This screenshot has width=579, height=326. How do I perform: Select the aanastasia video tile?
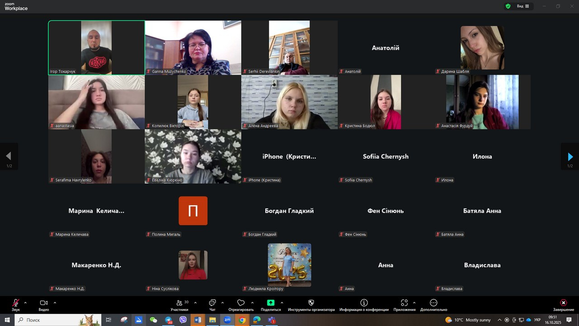97,102
